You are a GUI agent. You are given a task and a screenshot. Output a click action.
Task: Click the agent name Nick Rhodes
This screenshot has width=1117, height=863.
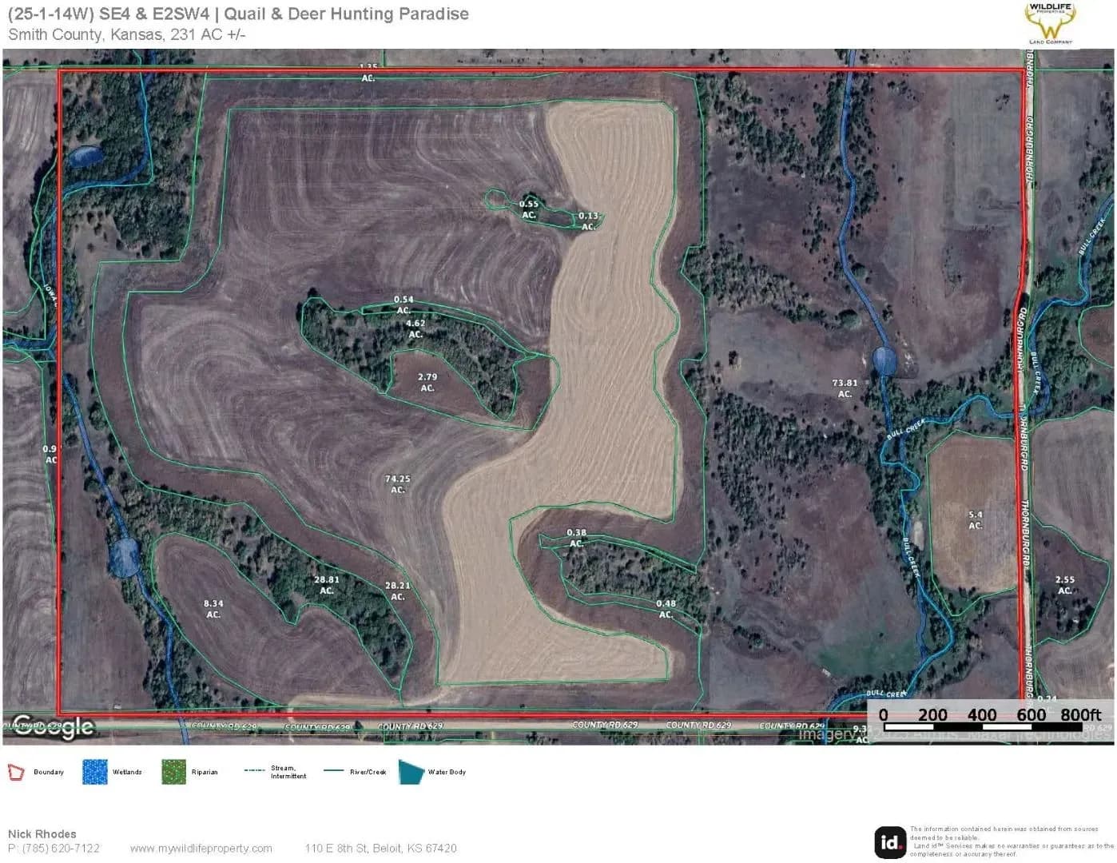(42, 834)
